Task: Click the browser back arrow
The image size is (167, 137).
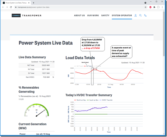Action: [3, 7]
